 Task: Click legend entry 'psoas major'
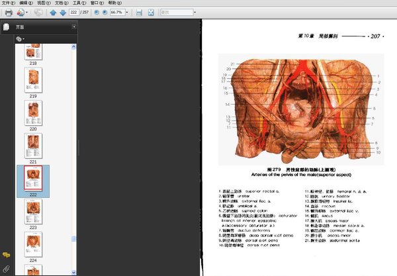point(327,220)
